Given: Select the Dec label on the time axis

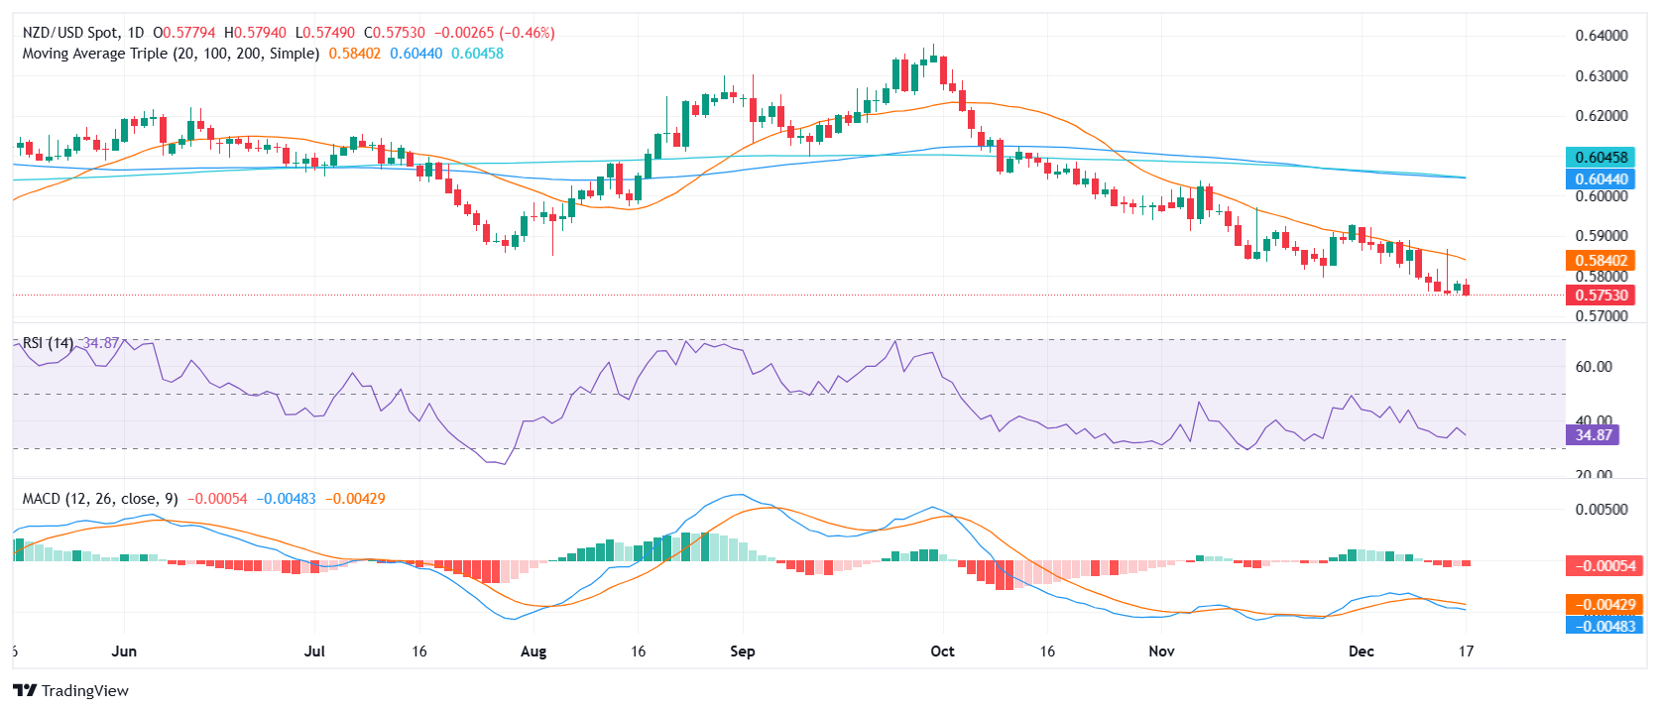Looking at the screenshot, I should point(1362,652).
